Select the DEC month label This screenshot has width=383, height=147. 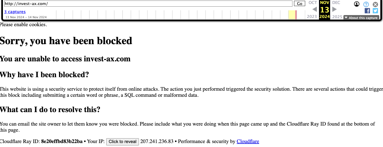coord(336,3)
